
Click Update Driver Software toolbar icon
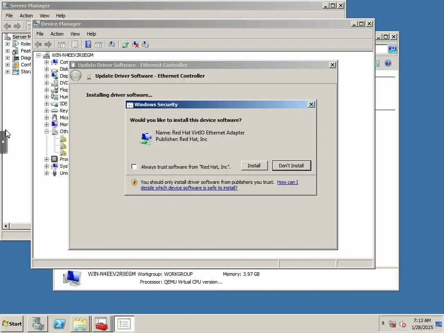click(x=125, y=45)
